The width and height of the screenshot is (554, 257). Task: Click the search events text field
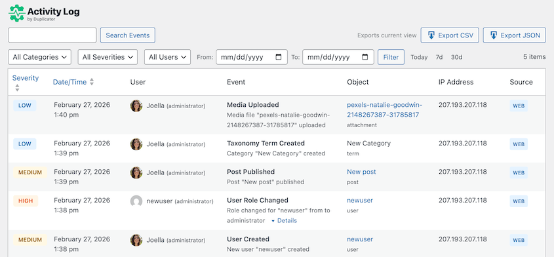click(52, 35)
